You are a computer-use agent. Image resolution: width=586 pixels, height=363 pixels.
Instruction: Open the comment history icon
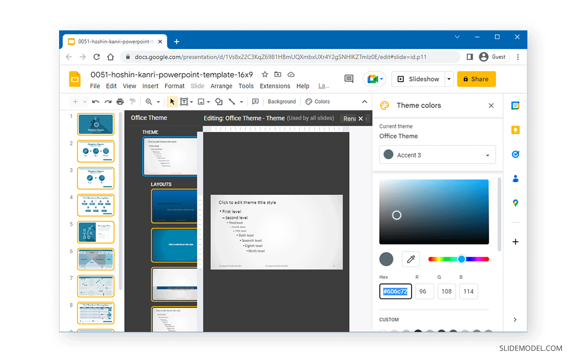click(x=349, y=78)
